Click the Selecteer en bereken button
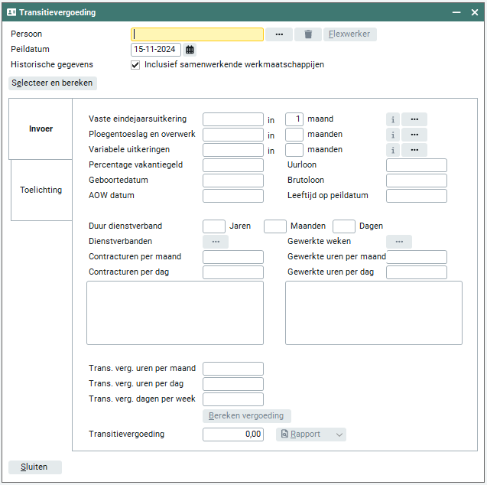This screenshot has width=487, height=485. click(53, 83)
